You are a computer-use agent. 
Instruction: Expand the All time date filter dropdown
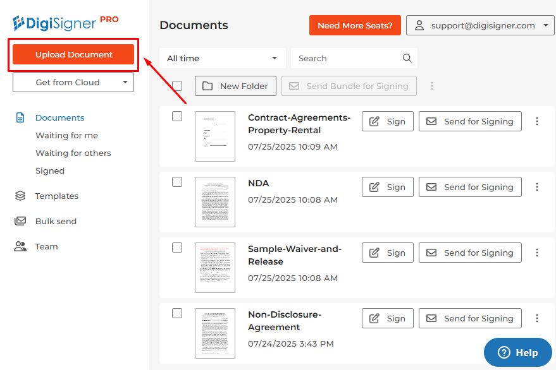222,58
